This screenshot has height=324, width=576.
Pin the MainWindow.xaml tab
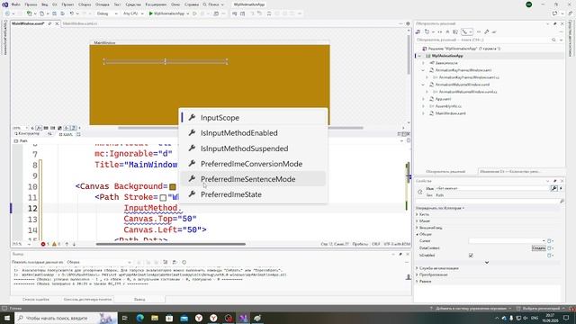49,23
